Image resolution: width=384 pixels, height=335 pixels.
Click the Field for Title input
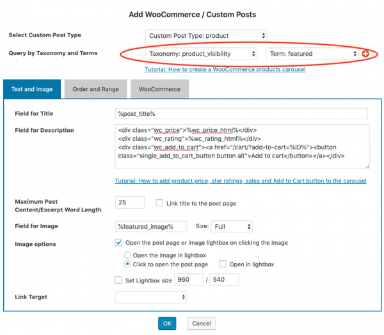[241, 113]
